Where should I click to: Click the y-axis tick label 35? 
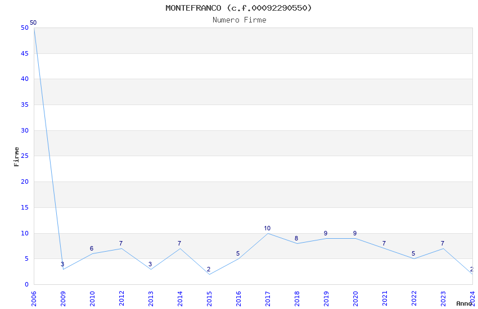(25, 104)
